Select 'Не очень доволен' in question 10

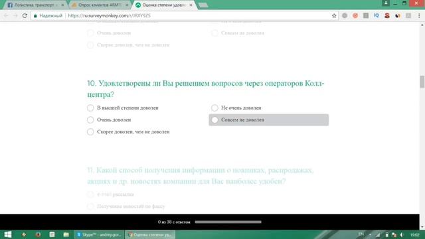click(214, 108)
